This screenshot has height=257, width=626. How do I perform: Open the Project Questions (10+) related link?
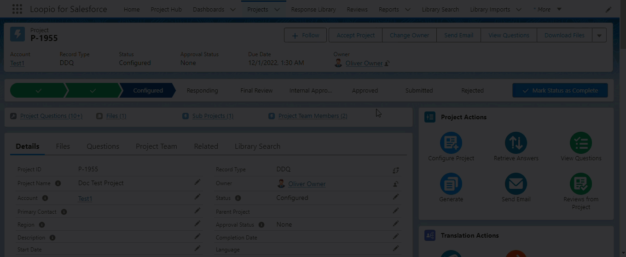pos(51,116)
